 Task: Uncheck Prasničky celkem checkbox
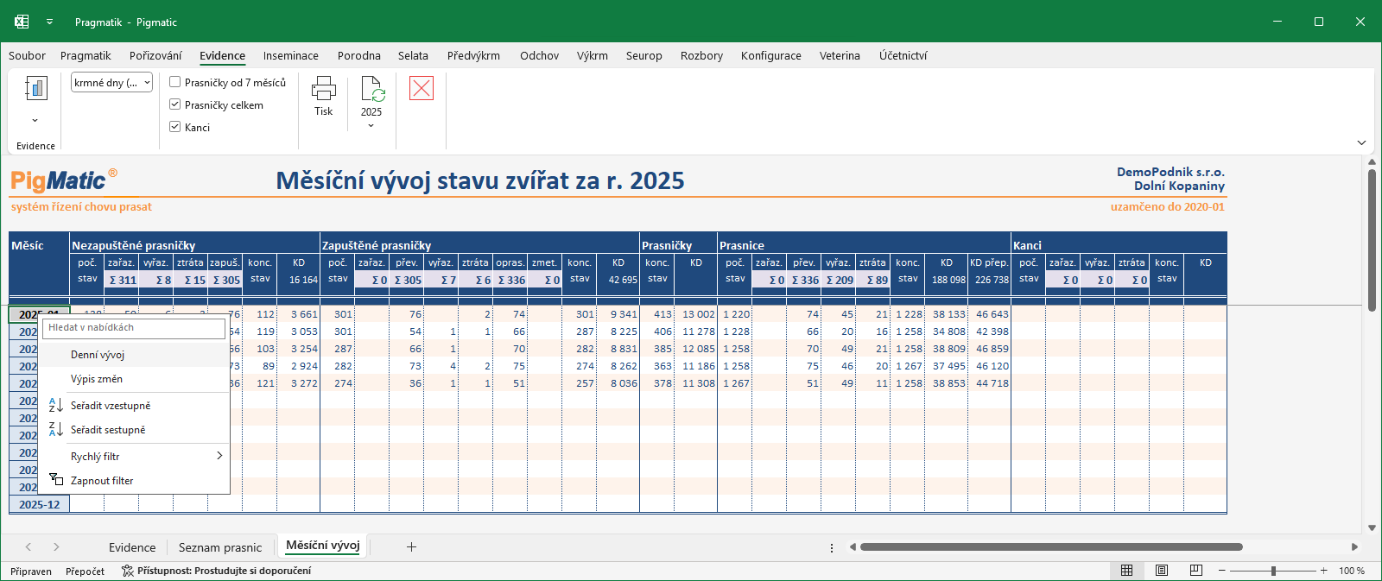[x=175, y=104]
